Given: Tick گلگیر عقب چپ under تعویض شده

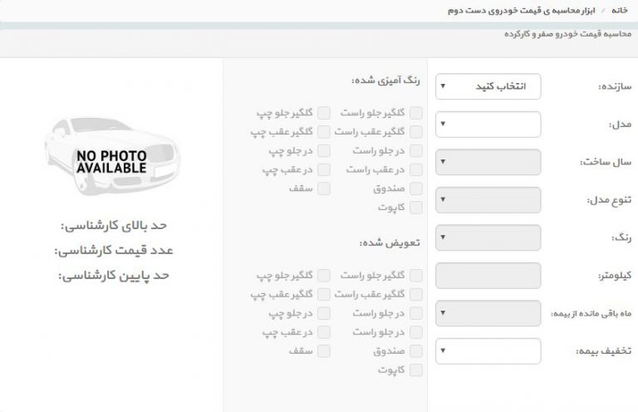Looking at the screenshot, I should [324, 294].
